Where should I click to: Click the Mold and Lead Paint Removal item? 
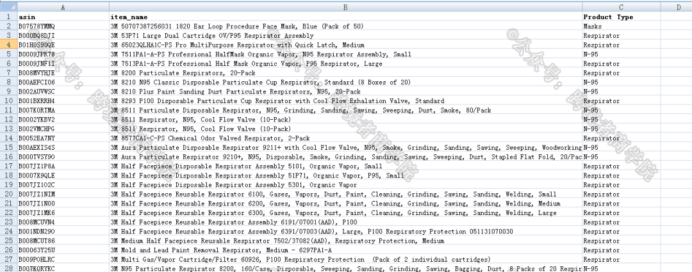point(345,250)
